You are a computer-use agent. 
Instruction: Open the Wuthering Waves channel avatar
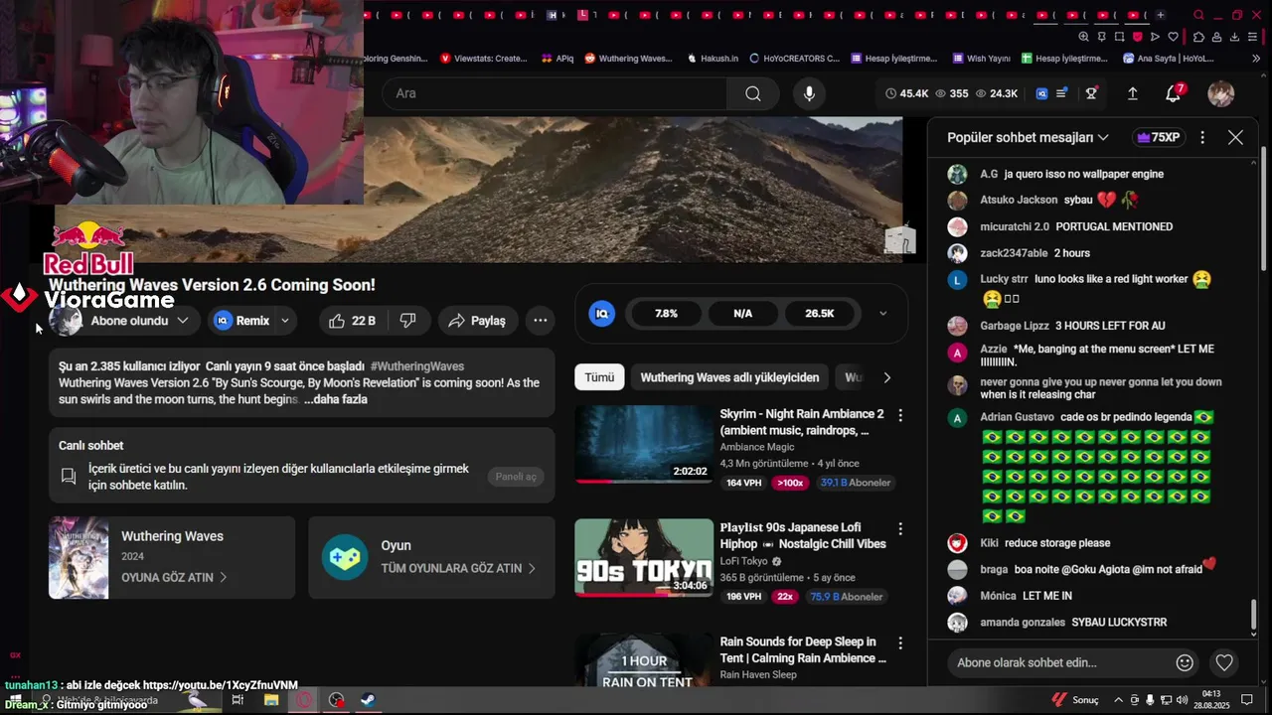66,321
